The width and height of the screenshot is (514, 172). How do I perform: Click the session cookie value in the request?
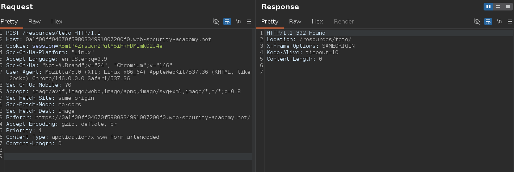point(110,46)
